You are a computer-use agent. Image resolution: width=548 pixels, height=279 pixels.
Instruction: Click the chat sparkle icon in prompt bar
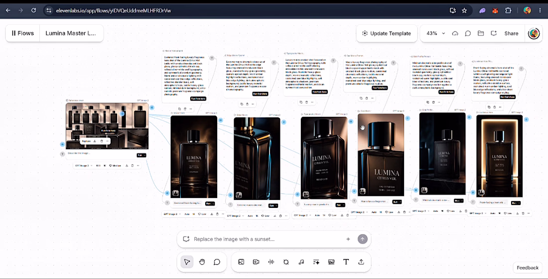186,239
